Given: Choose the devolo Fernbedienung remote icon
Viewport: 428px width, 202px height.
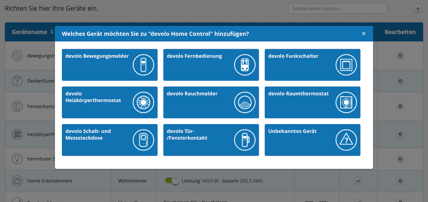Looking at the screenshot, I should [245, 65].
